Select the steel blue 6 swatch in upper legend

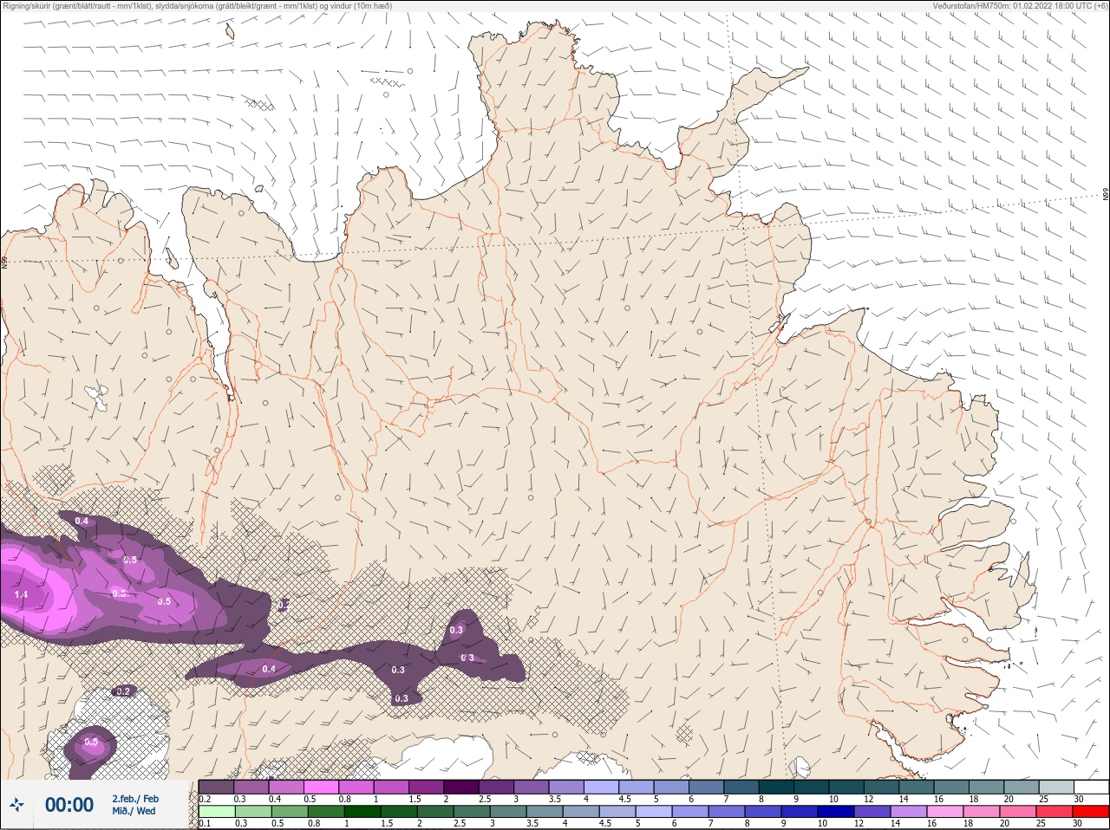pos(706,787)
